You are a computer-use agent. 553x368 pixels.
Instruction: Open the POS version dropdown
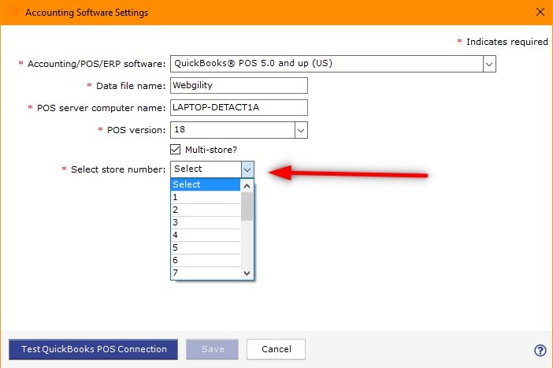(x=300, y=130)
